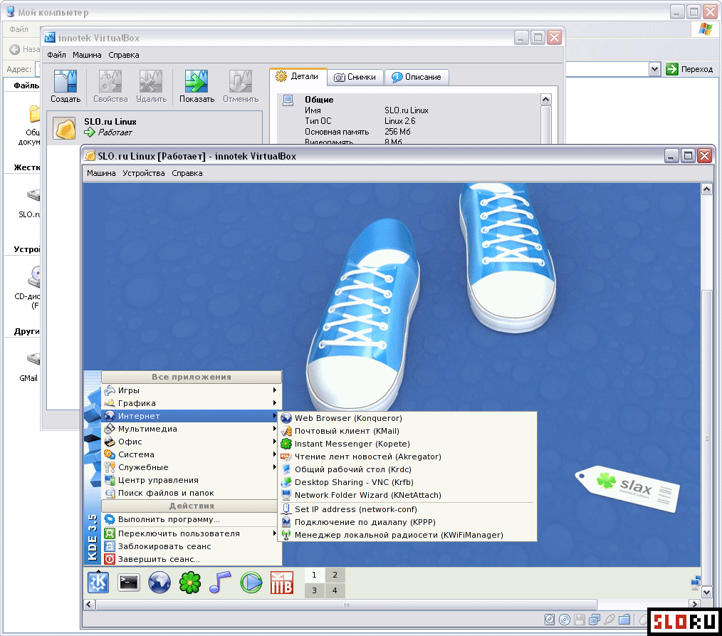Select the Интернет menu category
This screenshot has width=722, height=636.
tap(191, 416)
